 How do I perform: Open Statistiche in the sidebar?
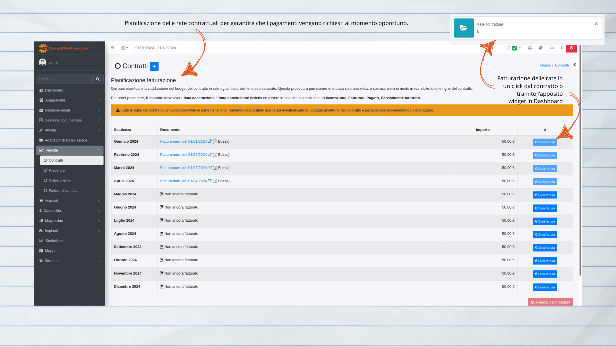(70, 241)
